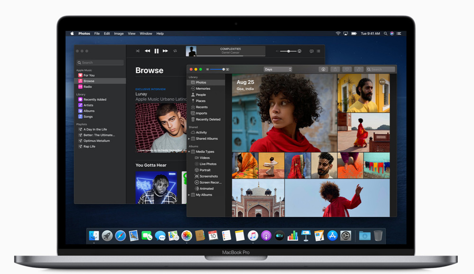Show lyrics with the speech bubble icon
The image size is (474, 274).
311,51
